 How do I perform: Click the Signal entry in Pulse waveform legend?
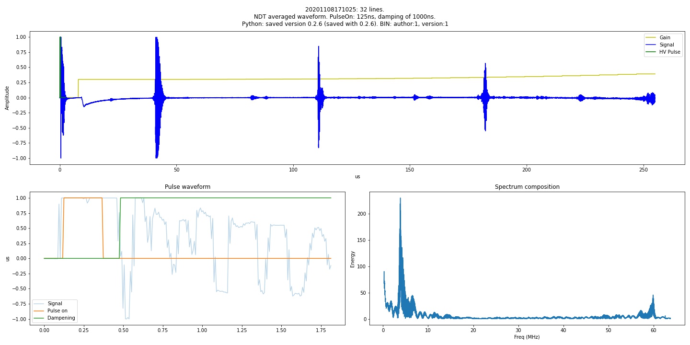point(48,303)
